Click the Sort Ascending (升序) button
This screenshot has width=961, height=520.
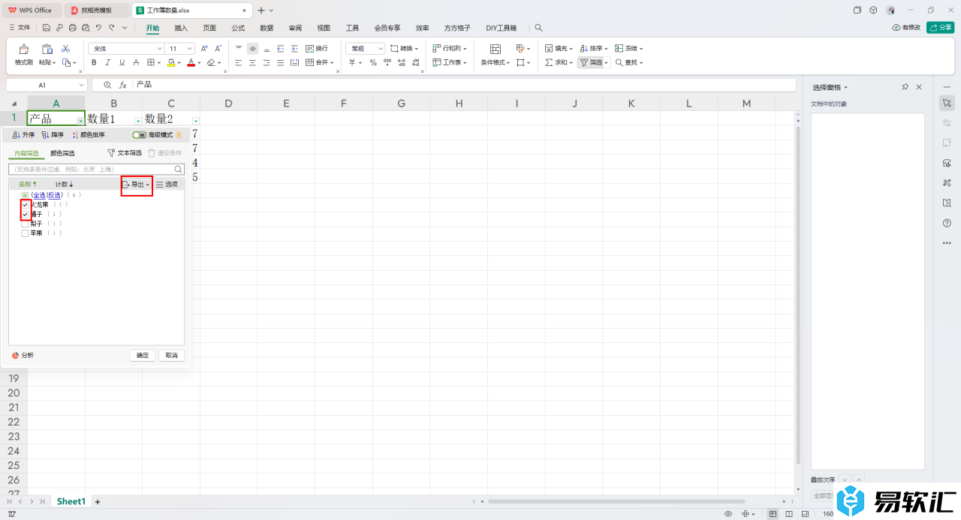[24, 135]
